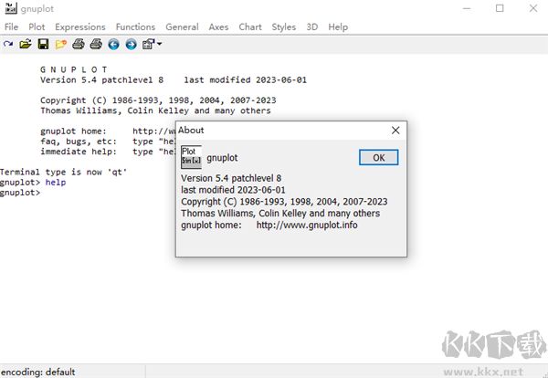
Task: Click printer icon beside blue back arrow
Action: point(96,45)
